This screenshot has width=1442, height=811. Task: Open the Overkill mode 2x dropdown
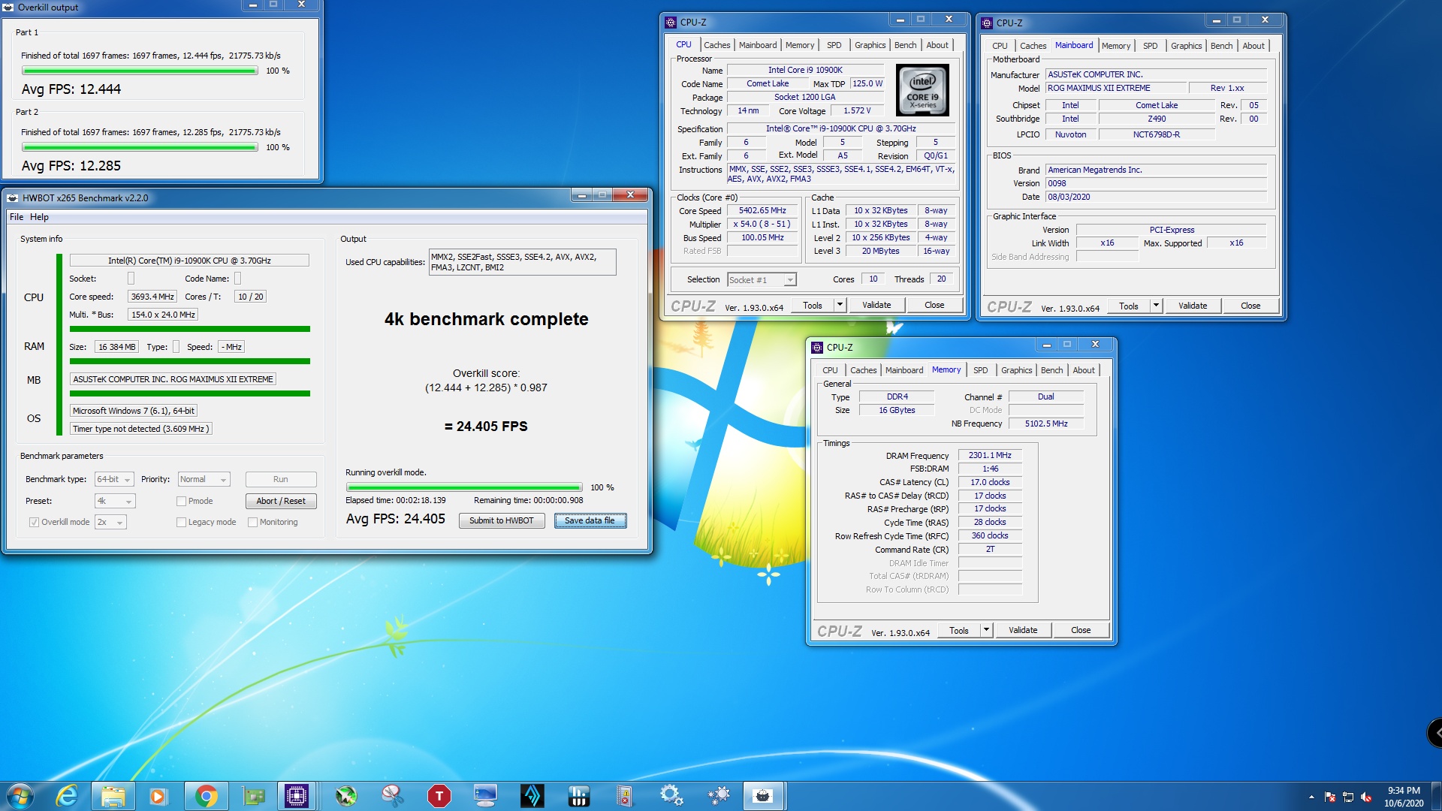[110, 522]
